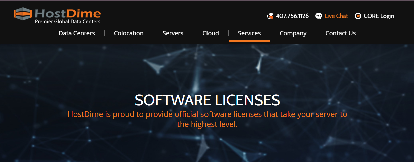Click the HostDime hexagon logo icon
This screenshot has height=162, width=414.
point(23,14)
